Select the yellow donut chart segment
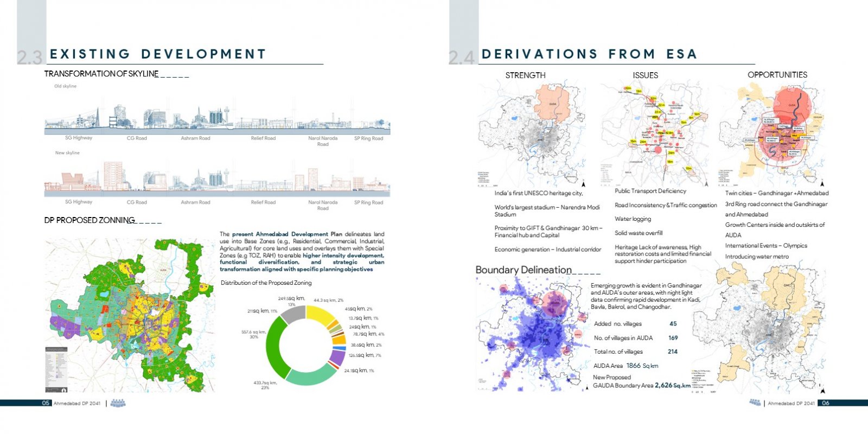868x434 pixels. pos(320,315)
